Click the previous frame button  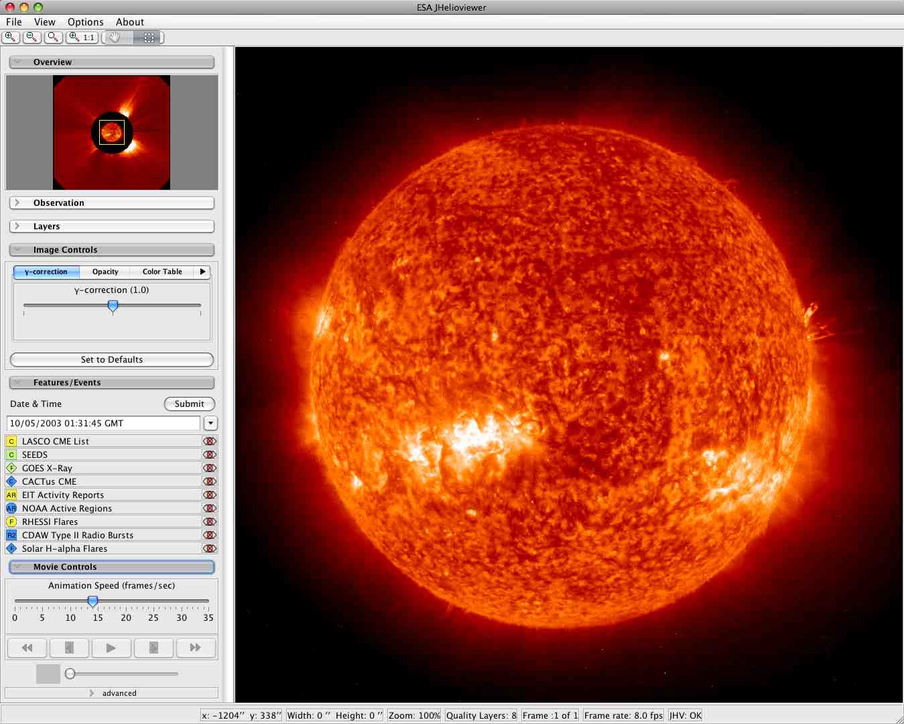pos(69,648)
